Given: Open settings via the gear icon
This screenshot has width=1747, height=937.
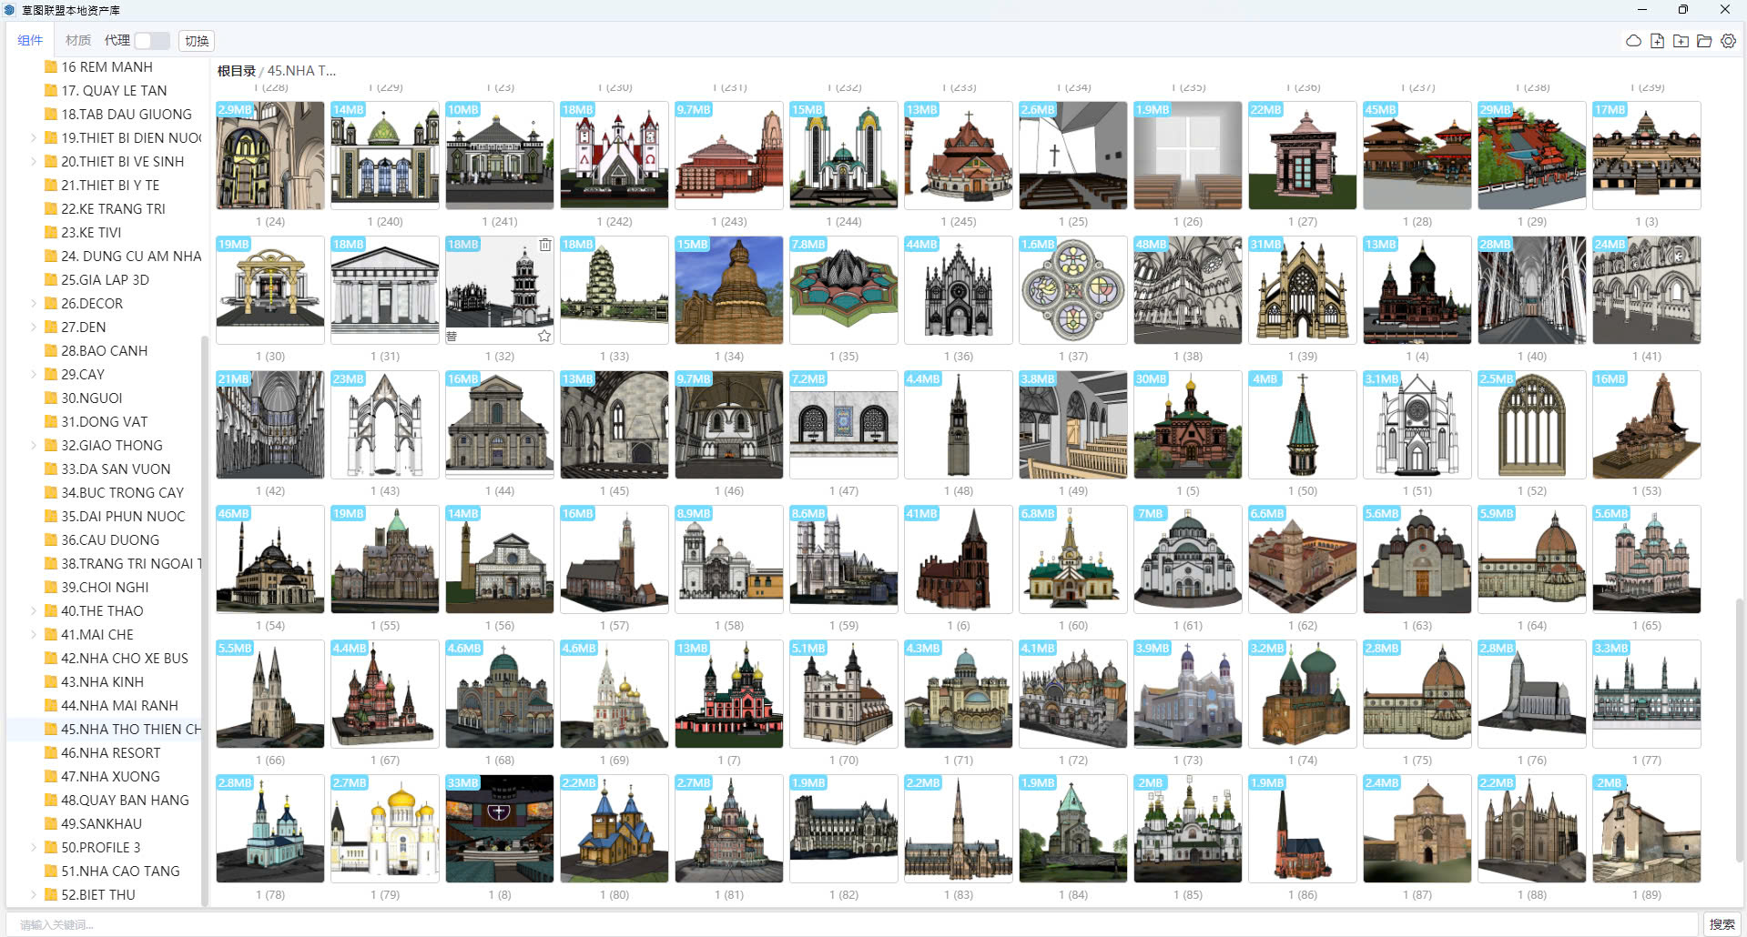Looking at the screenshot, I should (1728, 41).
